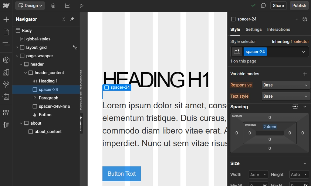Switch to the Interactions tab
Screen dimensions: 311x186
point(279,30)
